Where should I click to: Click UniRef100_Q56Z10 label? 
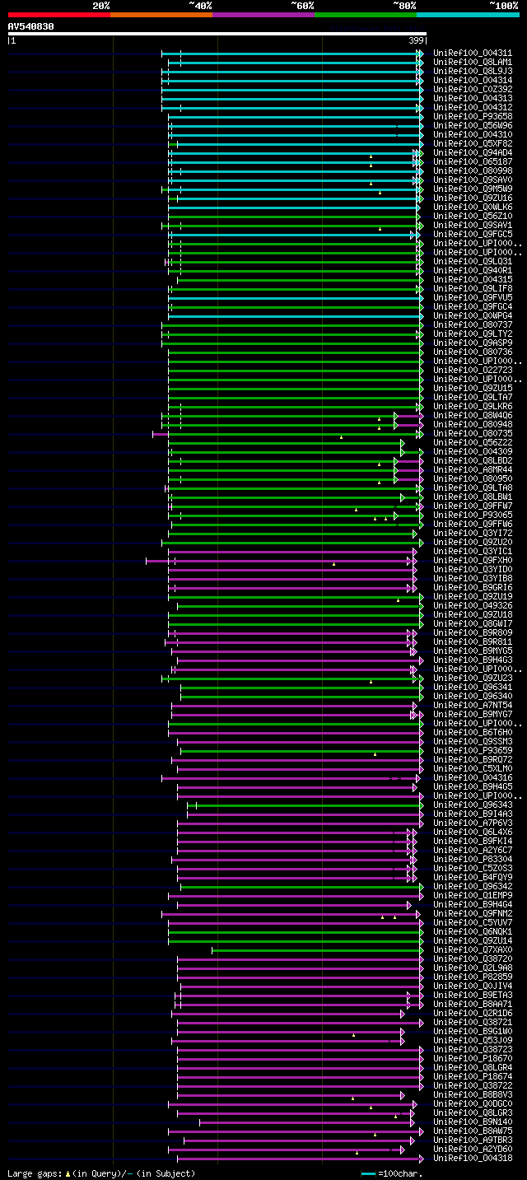pyautogui.click(x=473, y=217)
